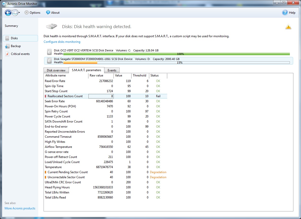Select the End-to-End error row

[106, 127]
